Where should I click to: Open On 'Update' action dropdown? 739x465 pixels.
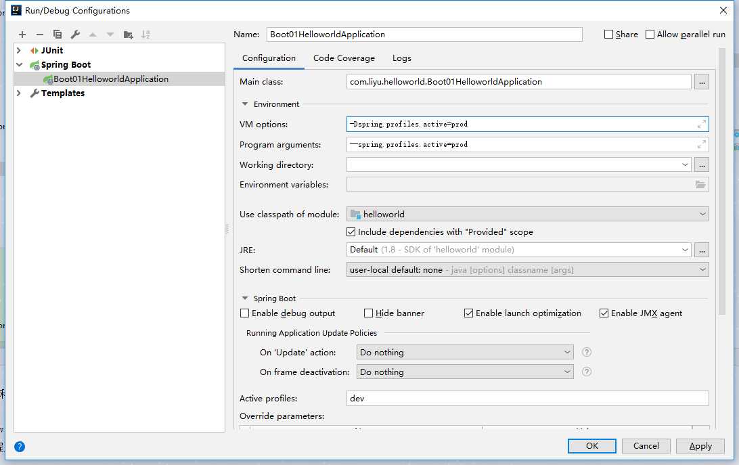[465, 352]
